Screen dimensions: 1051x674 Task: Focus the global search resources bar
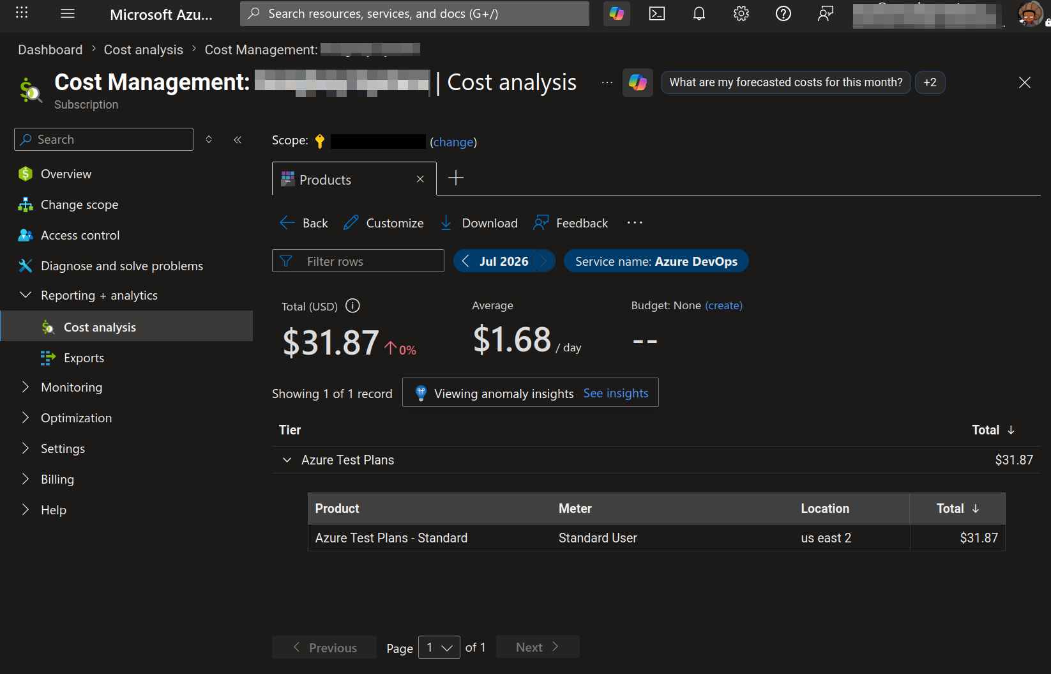(x=414, y=13)
